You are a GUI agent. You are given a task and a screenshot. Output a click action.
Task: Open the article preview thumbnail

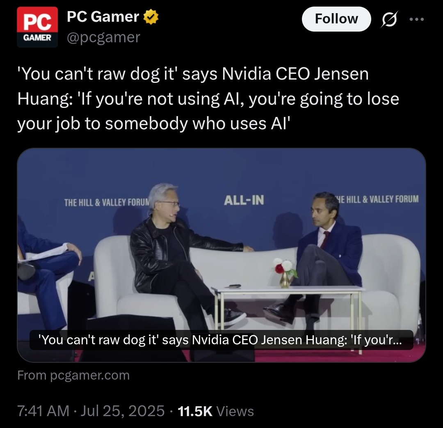pyautogui.click(x=221, y=255)
